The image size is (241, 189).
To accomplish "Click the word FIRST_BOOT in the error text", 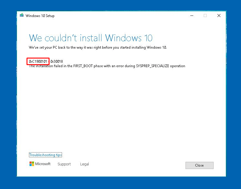I will [x=83, y=66].
